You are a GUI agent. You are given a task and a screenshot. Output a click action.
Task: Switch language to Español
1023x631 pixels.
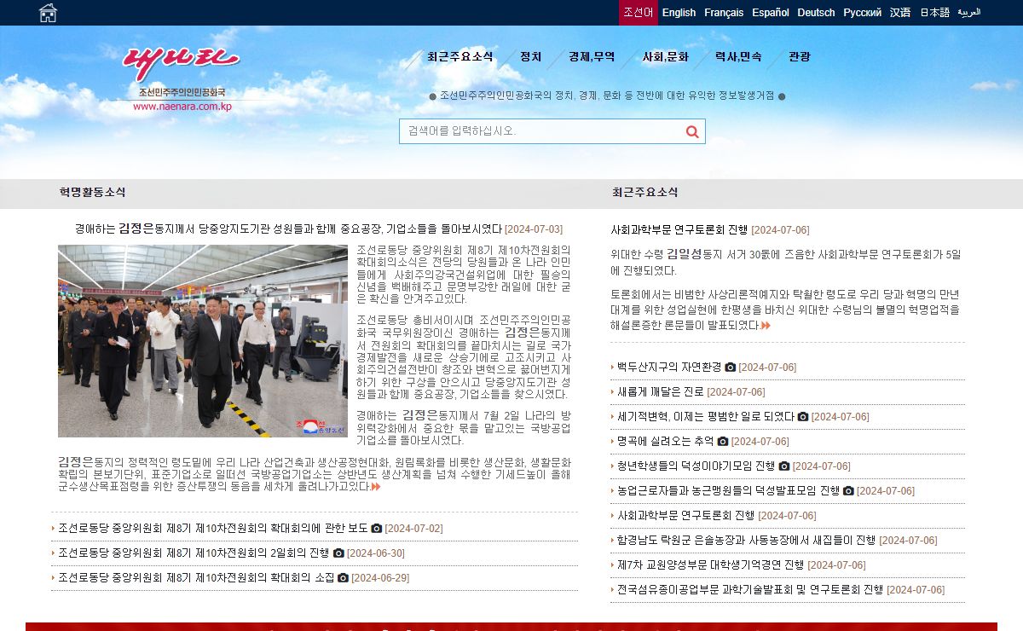click(771, 13)
